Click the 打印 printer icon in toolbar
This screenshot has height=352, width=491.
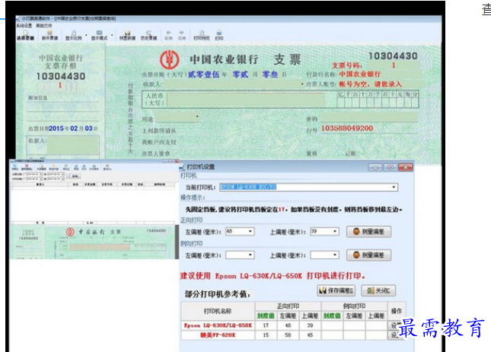tap(219, 35)
